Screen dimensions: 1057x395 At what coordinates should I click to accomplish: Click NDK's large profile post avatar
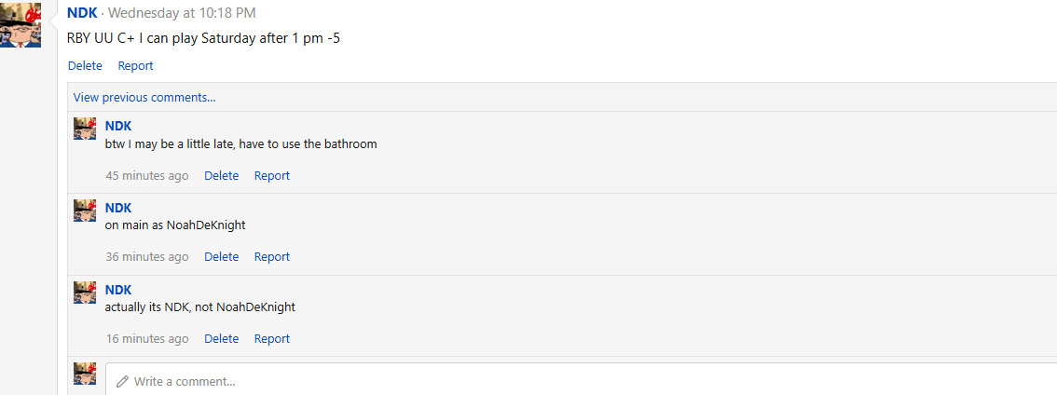[21, 24]
